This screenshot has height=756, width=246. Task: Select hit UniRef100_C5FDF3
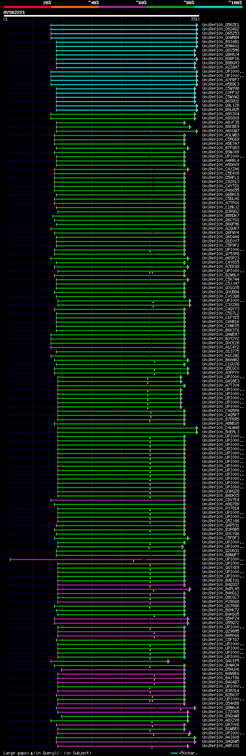(221, 538)
